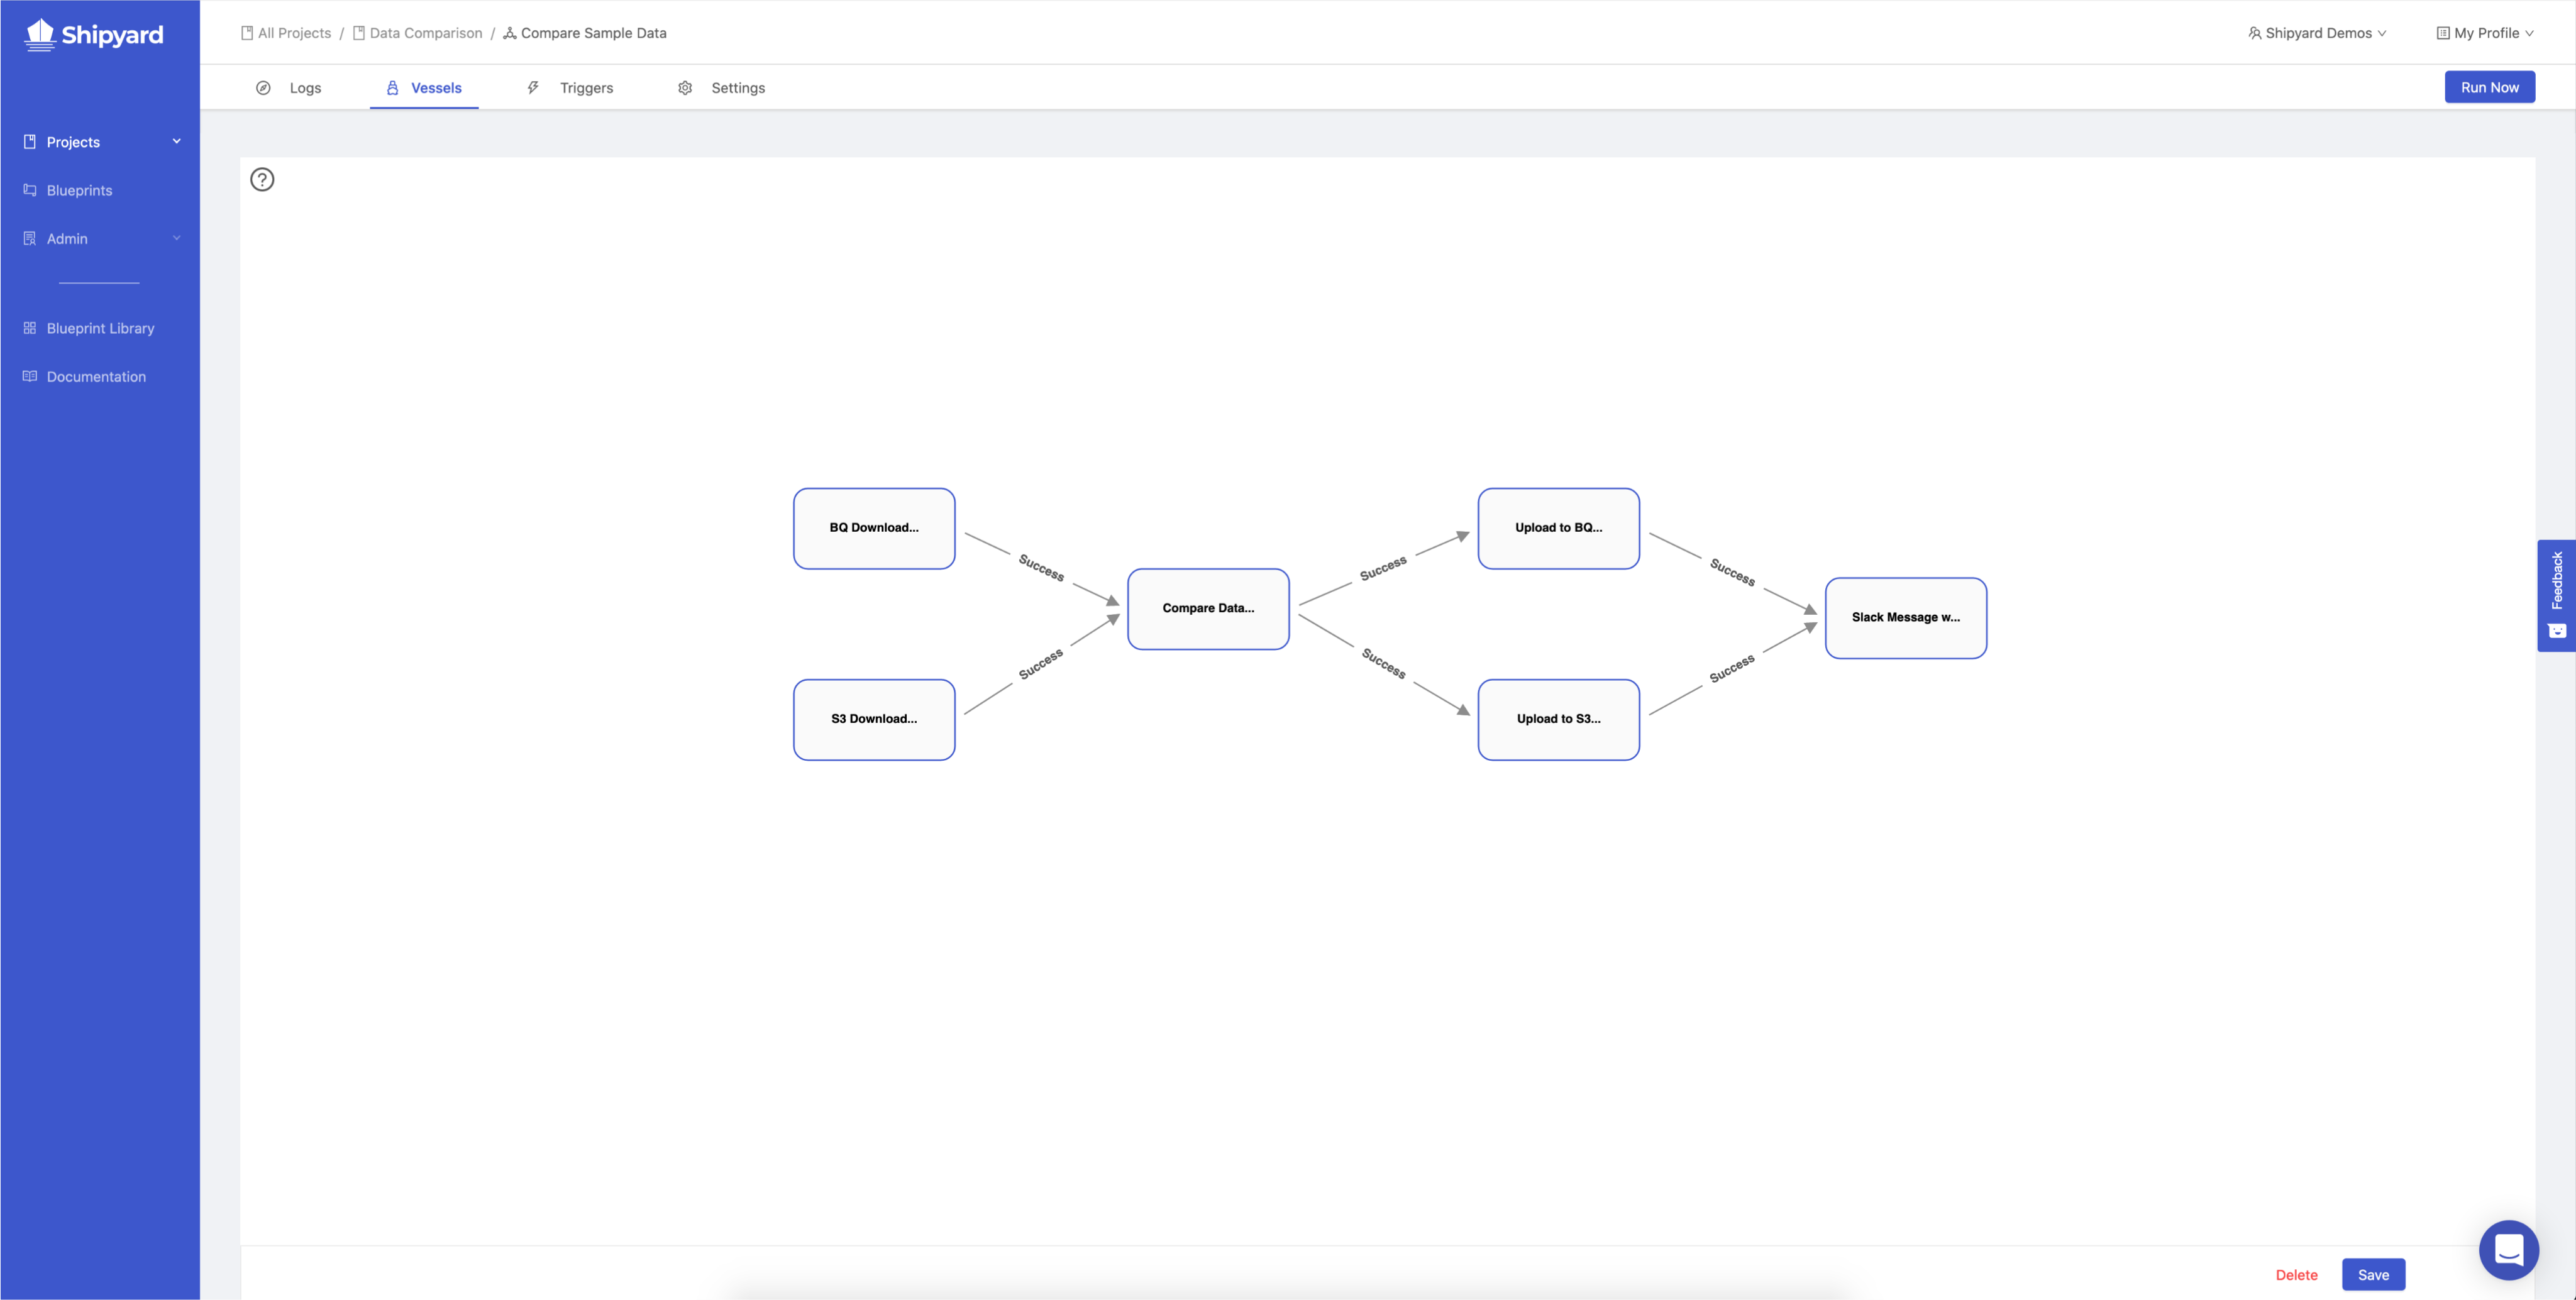Click the Shipyard logo
Screen dimensions: 2576x1300
coord(94,34)
